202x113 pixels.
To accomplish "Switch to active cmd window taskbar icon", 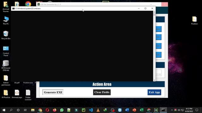I will pos(163,110).
